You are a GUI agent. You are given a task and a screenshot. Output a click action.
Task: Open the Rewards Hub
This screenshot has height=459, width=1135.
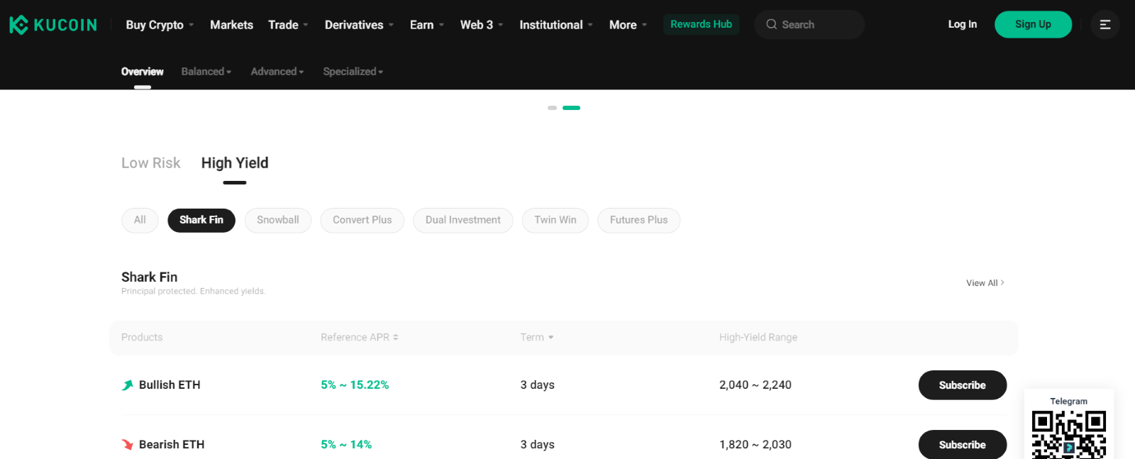tap(701, 24)
